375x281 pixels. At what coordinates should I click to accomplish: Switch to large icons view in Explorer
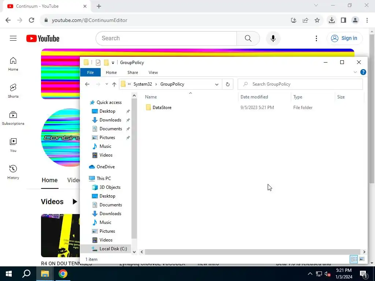(x=362, y=259)
